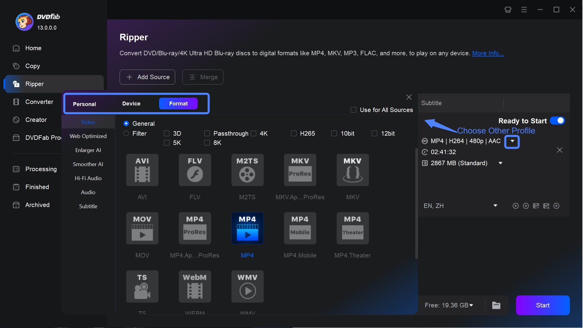This screenshot has width=583, height=328.
Task: Switch to the Personal tab
Action: [x=85, y=103]
